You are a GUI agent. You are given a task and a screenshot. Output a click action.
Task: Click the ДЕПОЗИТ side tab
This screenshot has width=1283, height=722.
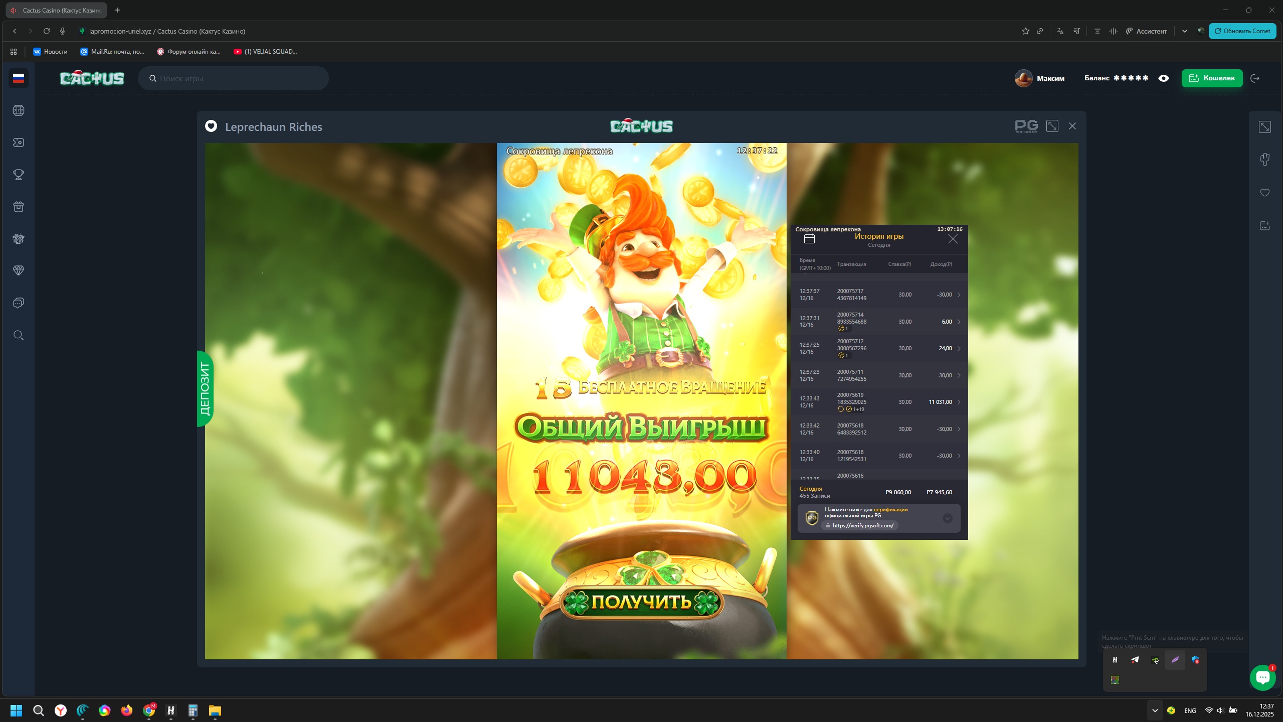pyautogui.click(x=205, y=388)
